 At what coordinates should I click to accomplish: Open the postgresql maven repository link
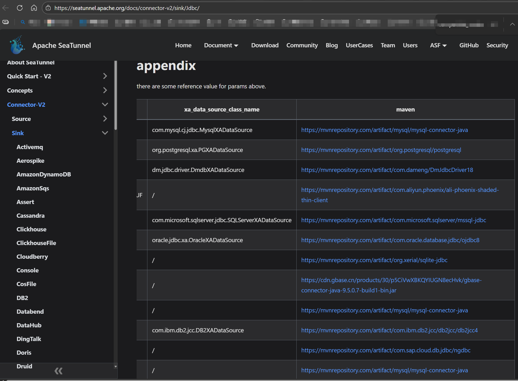point(381,150)
